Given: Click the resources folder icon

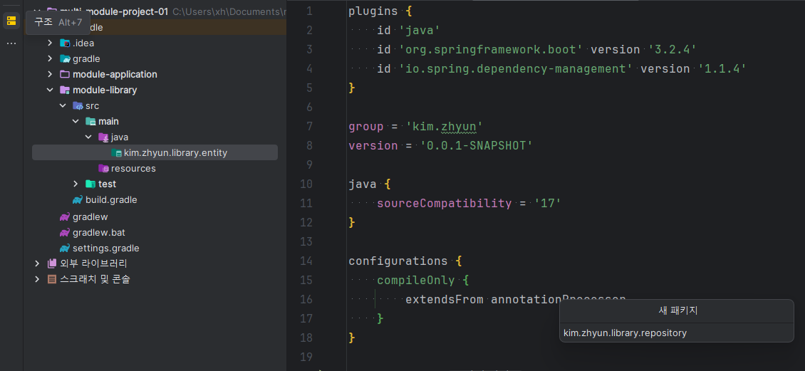Looking at the screenshot, I should click(103, 168).
